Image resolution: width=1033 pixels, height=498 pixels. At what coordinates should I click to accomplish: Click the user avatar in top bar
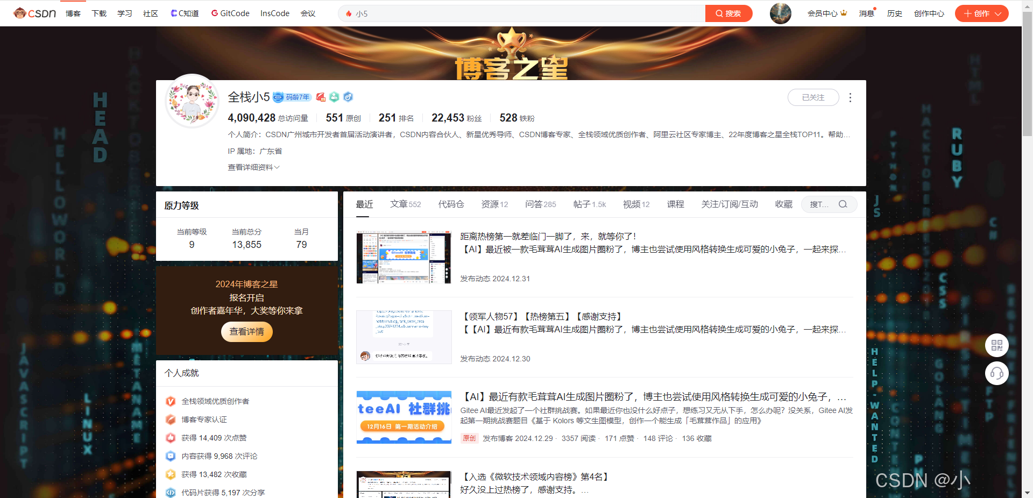tap(780, 13)
